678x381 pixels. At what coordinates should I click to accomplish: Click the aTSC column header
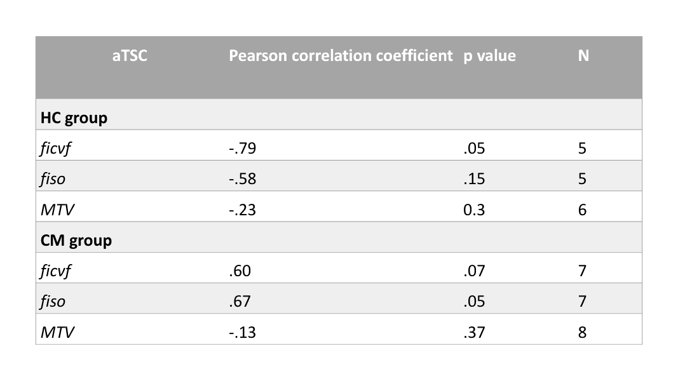point(129,56)
